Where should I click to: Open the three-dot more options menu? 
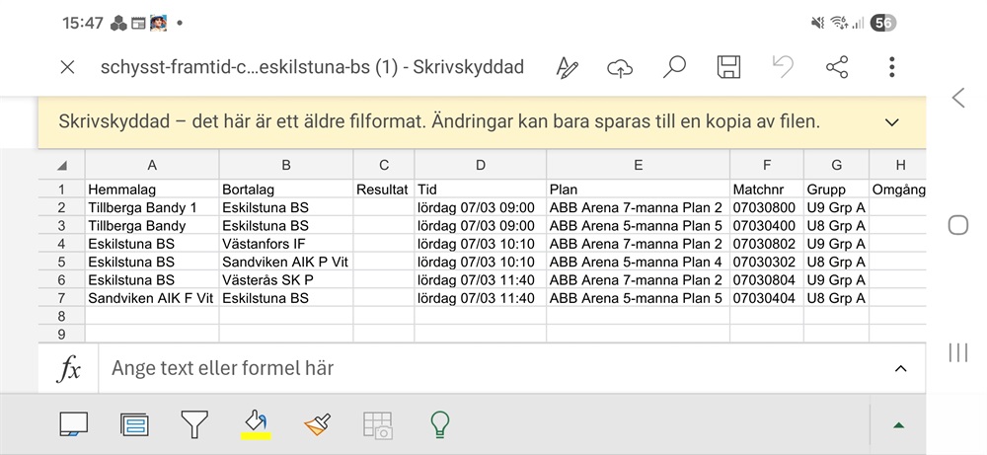891,67
